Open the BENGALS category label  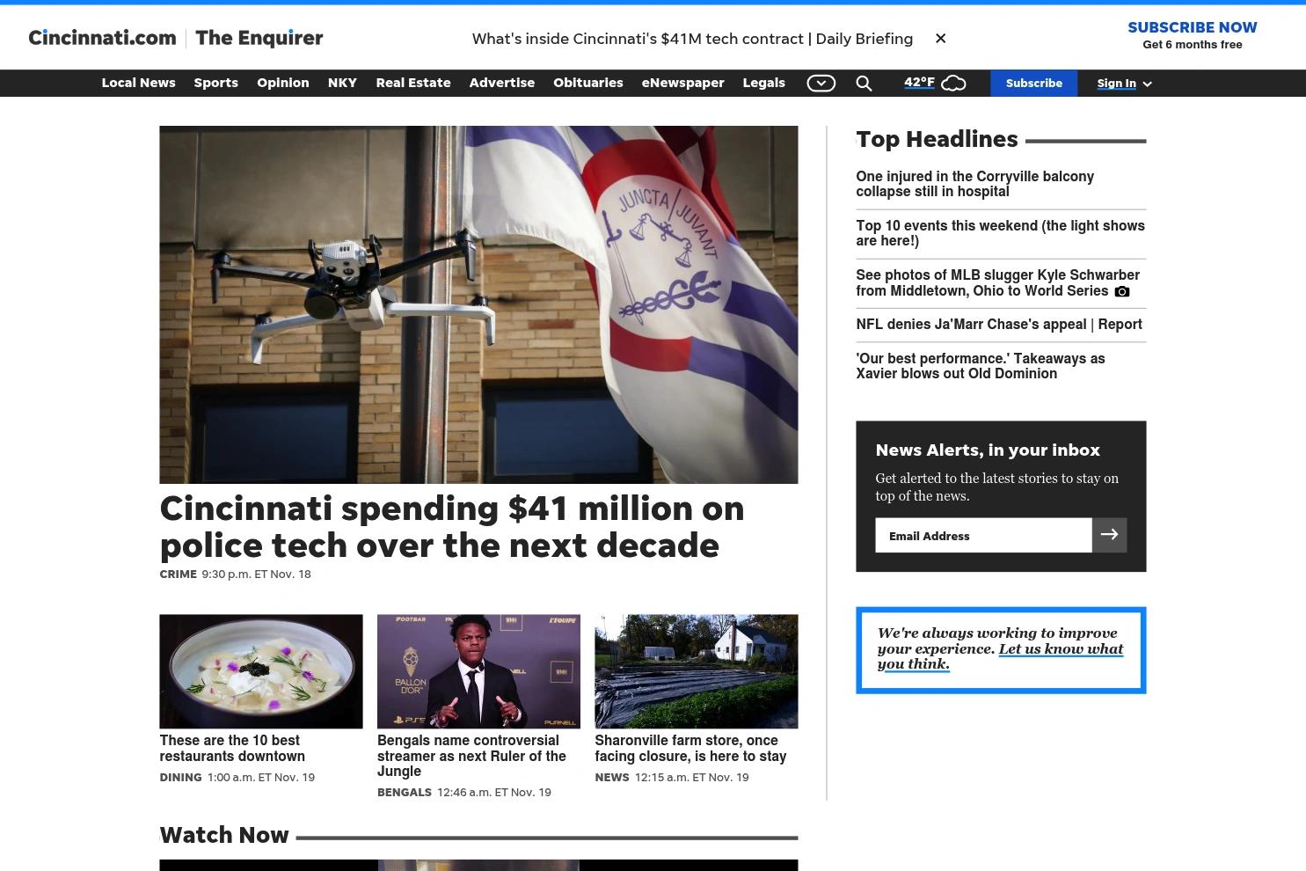pos(404,792)
